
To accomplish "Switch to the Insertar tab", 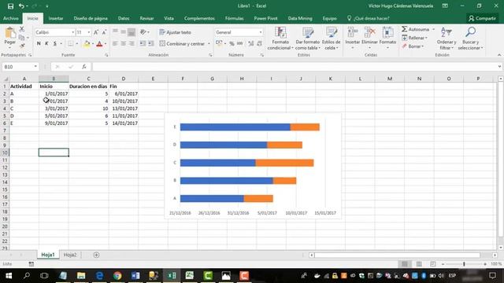I will coord(56,19).
